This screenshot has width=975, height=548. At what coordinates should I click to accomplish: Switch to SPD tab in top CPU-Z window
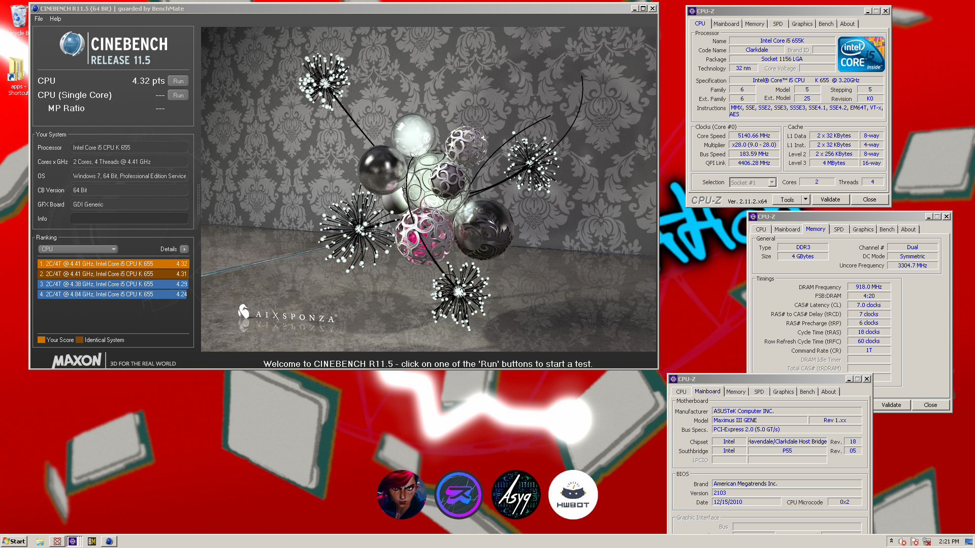click(778, 24)
